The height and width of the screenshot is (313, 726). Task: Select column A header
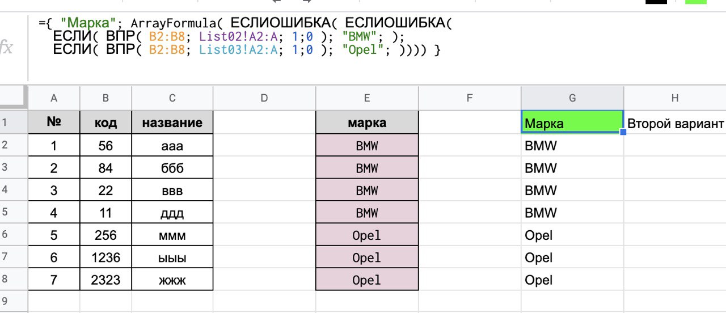[x=54, y=98]
